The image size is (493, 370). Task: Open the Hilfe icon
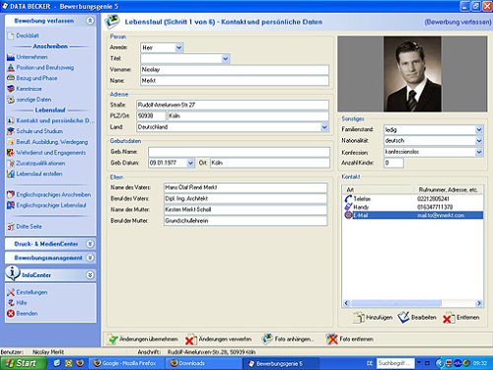pos(11,303)
